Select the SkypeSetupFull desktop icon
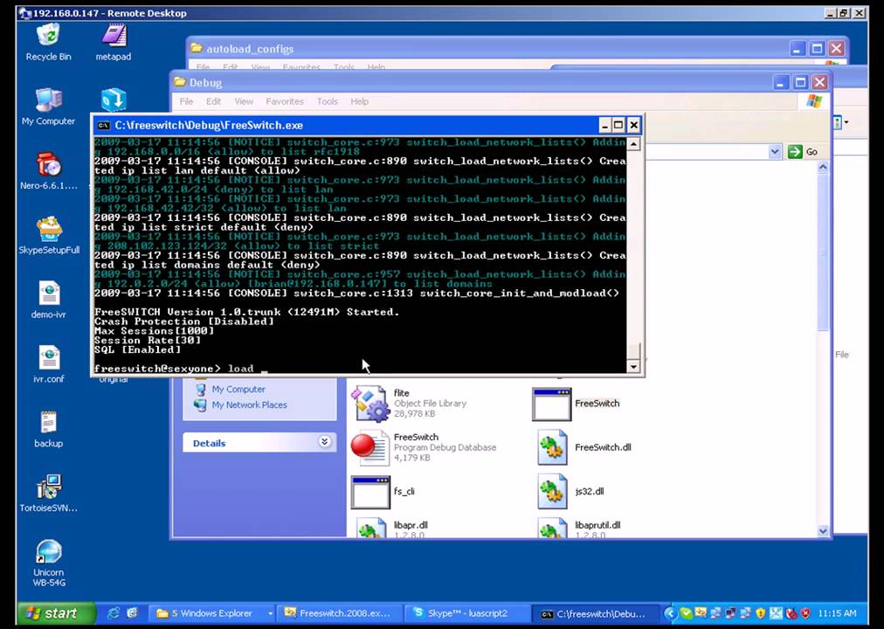Image resolution: width=884 pixels, height=629 pixels. pyautogui.click(x=49, y=235)
